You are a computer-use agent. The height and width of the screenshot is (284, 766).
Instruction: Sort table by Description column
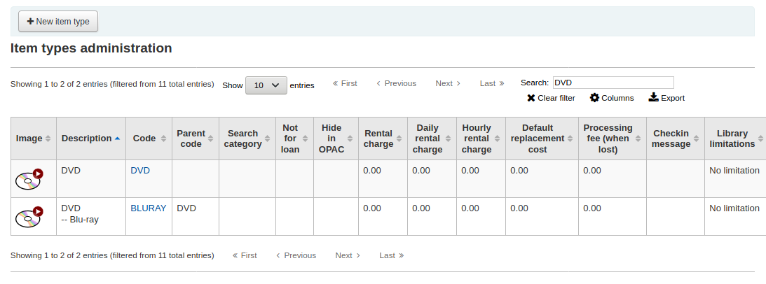click(x=90, y=139)
